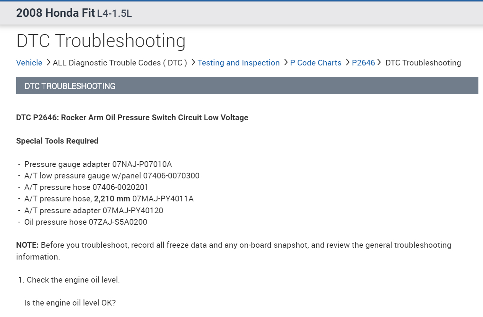The height and width of the screenshot is (317, 483).
Task: Click the Pressure gauge adapter 07NAJ-P07010A item
Action: pos(98,164)
